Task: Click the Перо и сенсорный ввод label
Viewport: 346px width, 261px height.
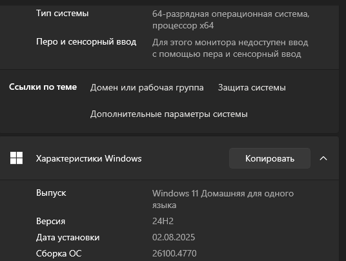Action: [x=86, y=42]
